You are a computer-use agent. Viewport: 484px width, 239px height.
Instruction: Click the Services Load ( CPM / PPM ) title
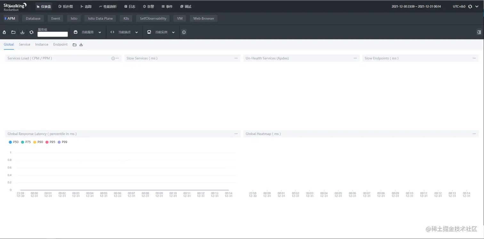pos(30,58)
